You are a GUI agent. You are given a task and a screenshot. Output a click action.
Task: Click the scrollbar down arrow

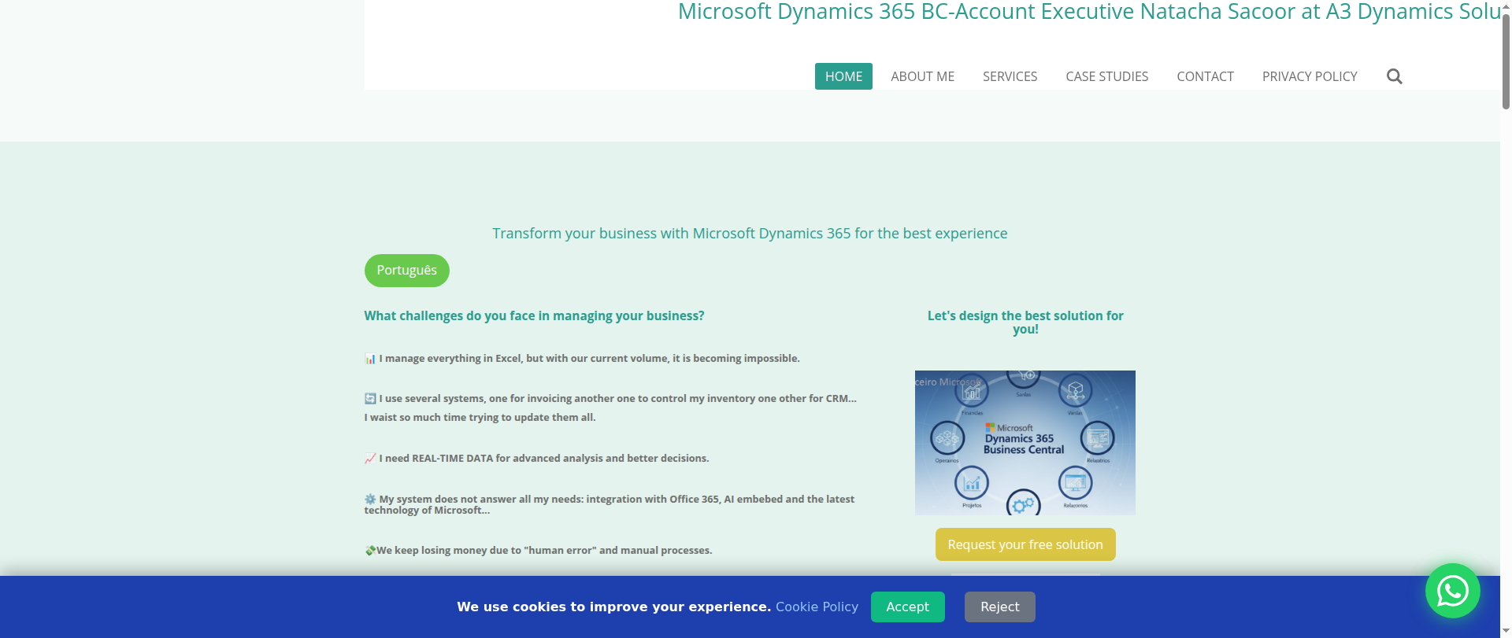[x=1506, y=631]
